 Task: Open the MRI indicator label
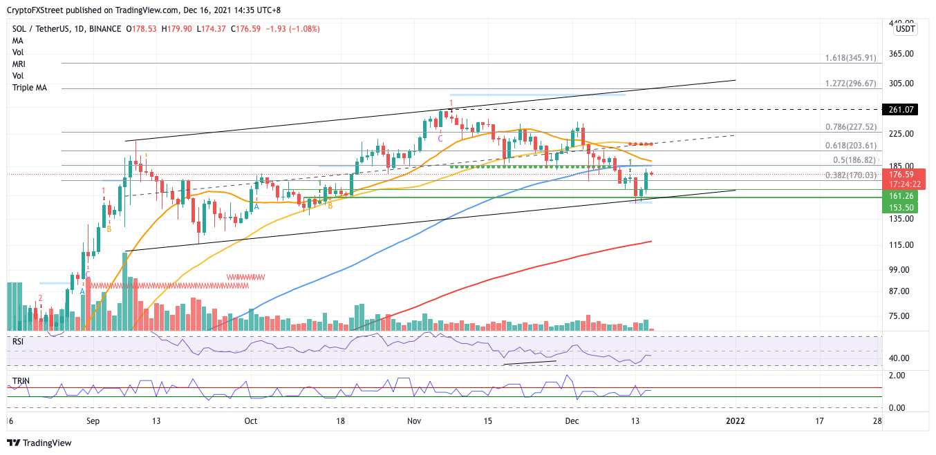click(19, 65)
